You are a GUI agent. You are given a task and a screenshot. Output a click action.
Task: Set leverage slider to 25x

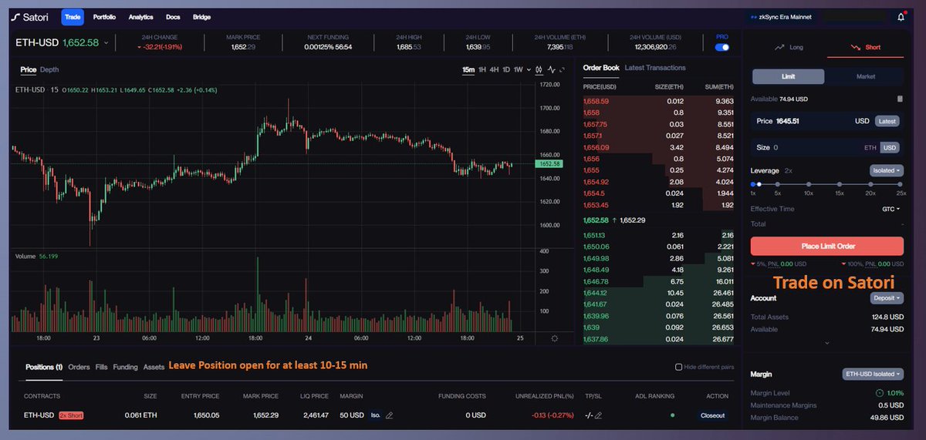click(900, 184)
